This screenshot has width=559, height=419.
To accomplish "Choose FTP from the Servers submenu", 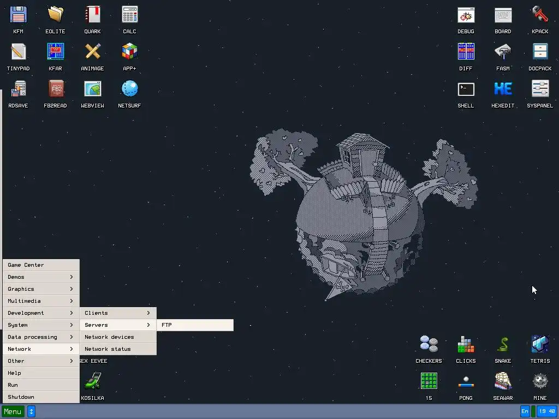I will point(195,325).
